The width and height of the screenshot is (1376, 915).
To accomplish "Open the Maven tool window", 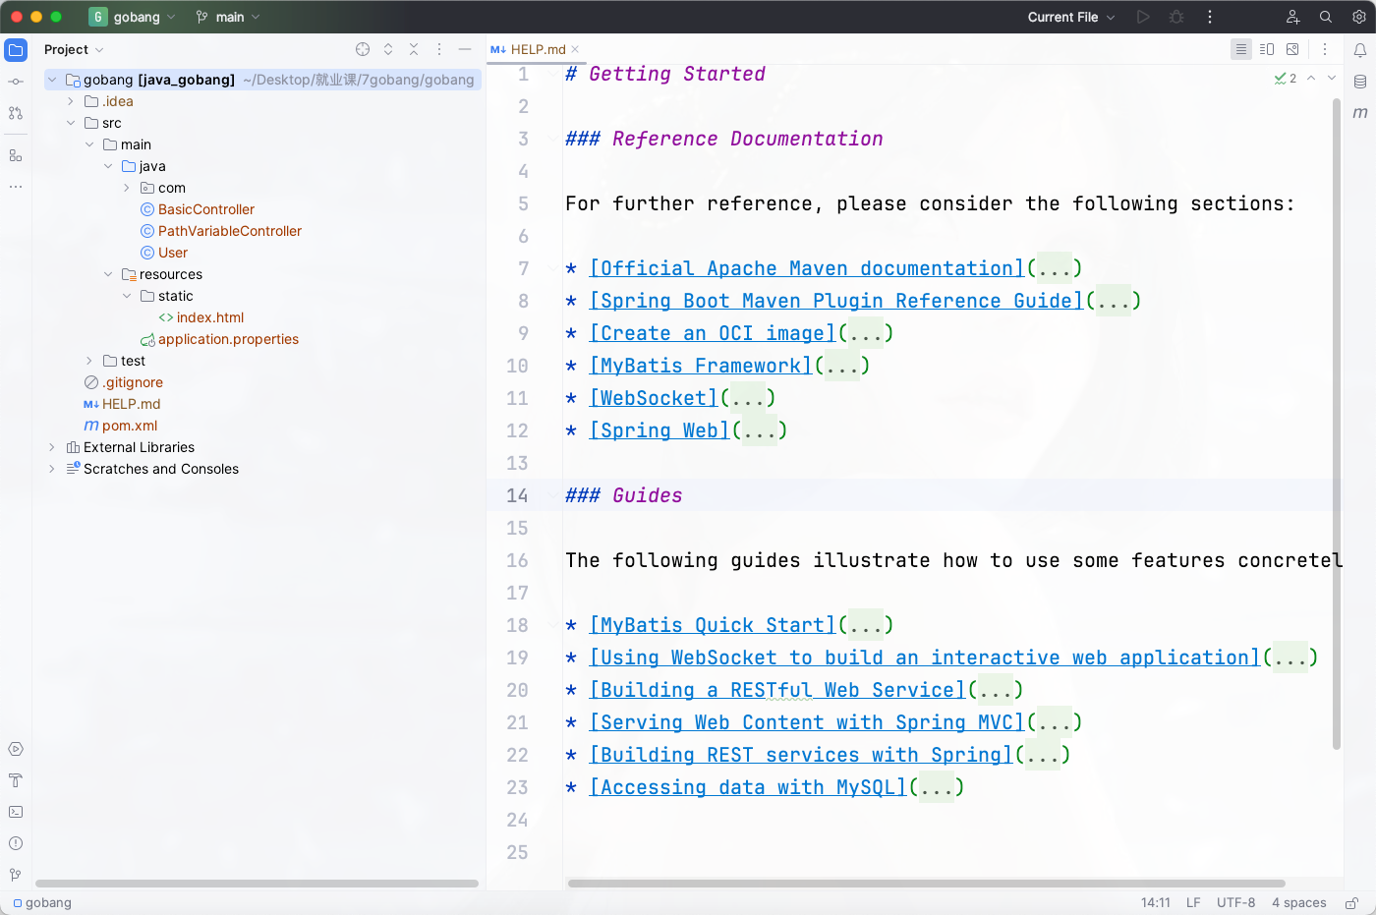I will pyautogui.click(x=1360, y=113).
